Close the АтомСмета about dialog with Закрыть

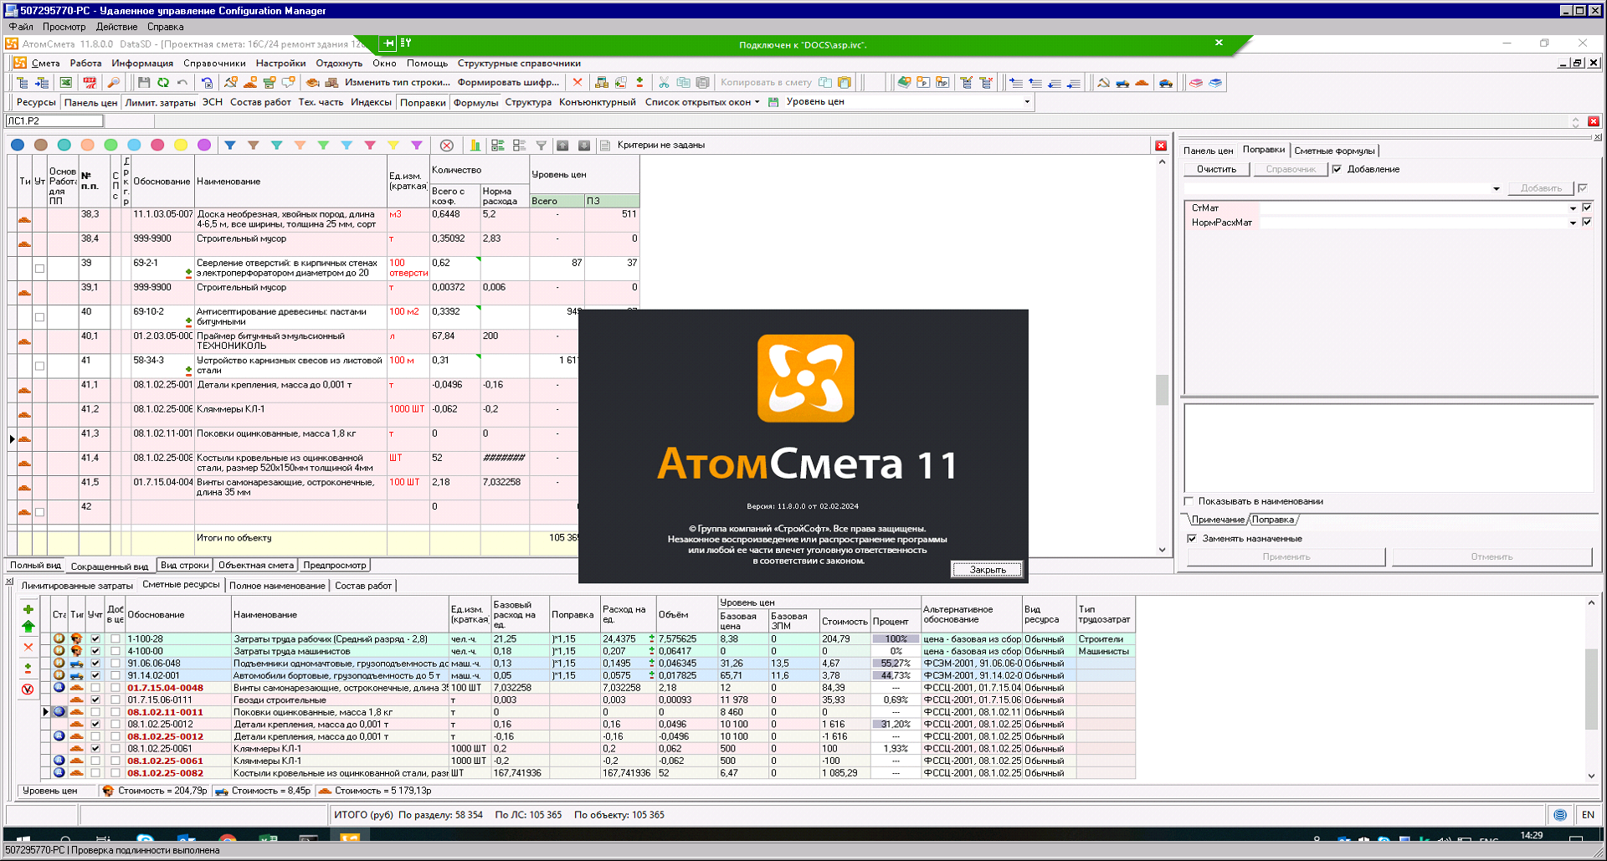[988, 570]
